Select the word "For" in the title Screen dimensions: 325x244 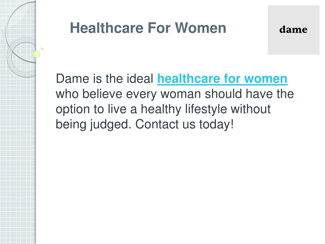[159, 28]
